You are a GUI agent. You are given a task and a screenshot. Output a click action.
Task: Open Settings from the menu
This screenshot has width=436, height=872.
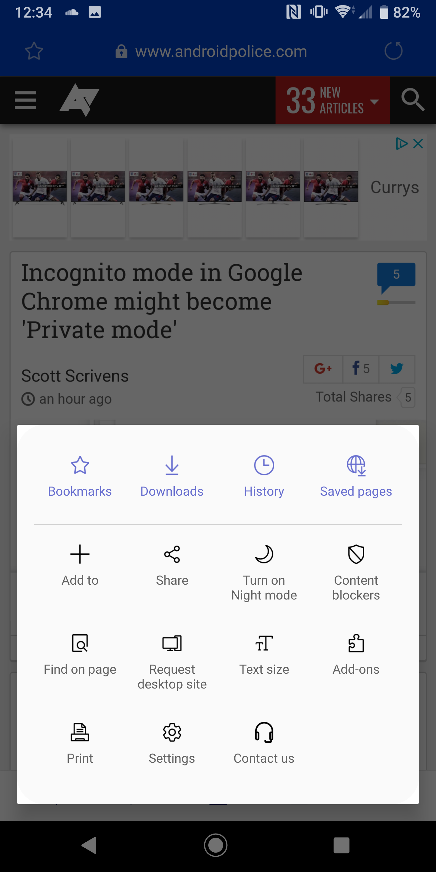coord(172,733)
